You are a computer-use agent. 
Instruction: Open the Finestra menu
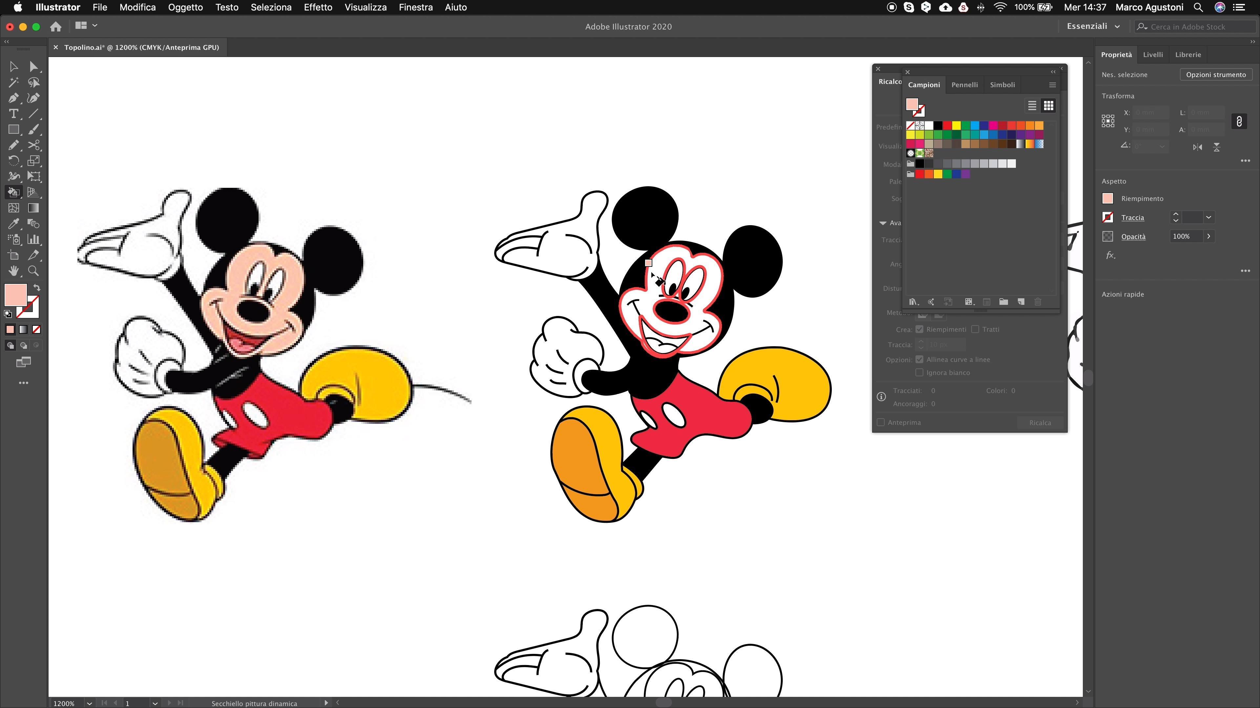(x=416, y=7)
